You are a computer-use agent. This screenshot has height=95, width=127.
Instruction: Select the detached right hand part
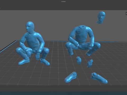tap(90, 64)
